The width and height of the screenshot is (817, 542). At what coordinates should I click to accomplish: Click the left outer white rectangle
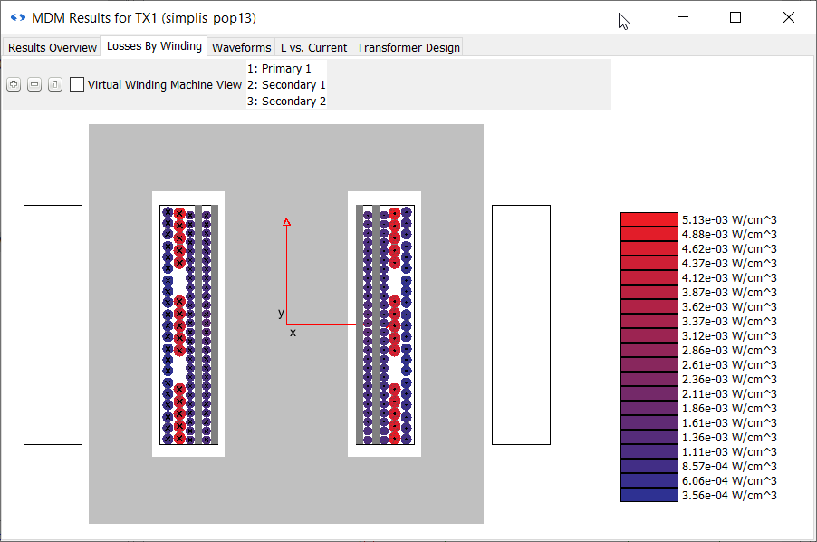[53, 324]
